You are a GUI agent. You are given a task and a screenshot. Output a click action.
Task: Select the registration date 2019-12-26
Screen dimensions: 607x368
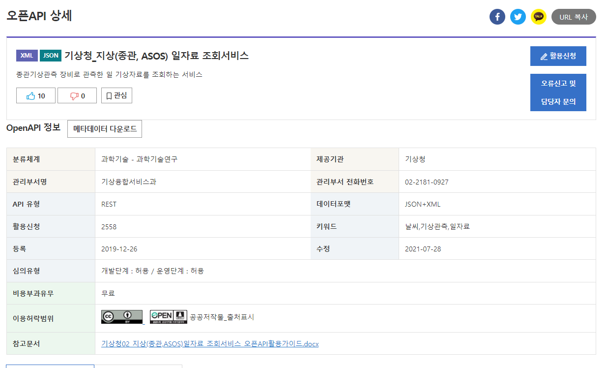[119, 249]
